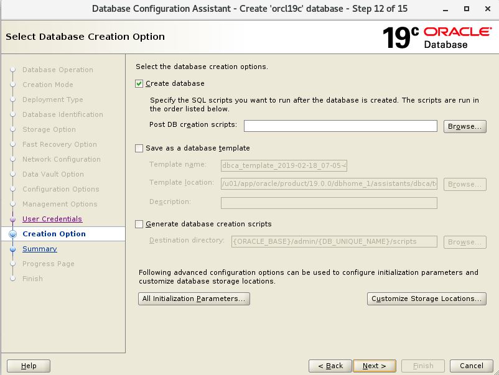Click Management Options step label
Screen dimensions: 499x375
tap(60, 204)
